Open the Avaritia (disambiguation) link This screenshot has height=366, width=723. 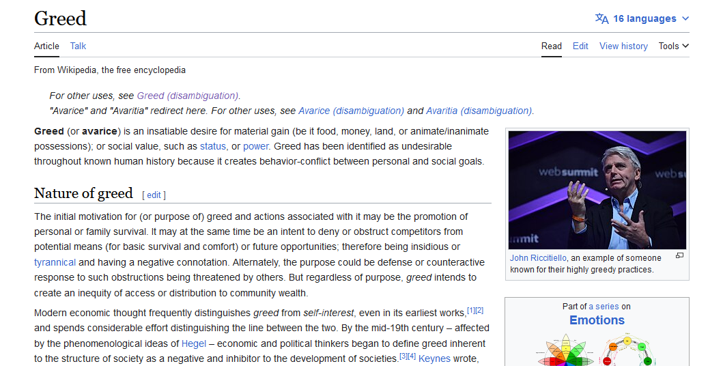479,111
